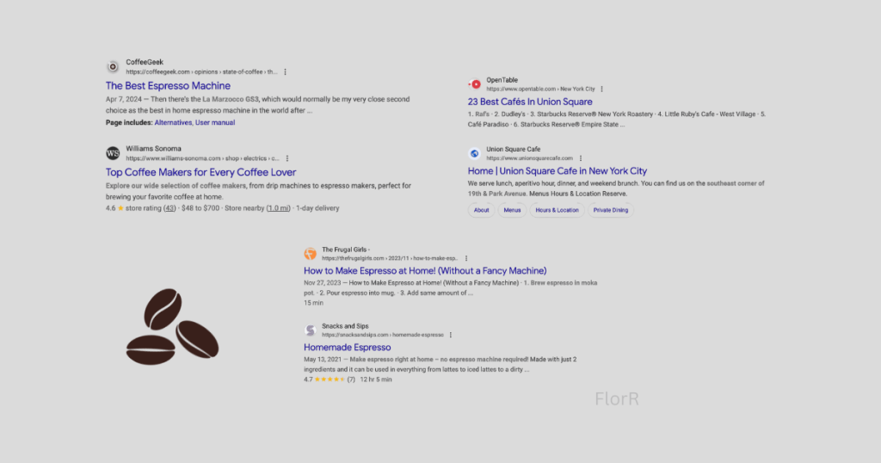Click the Private Dining chip
Viewport: 881px width, 463px height.
click(611, 210)
